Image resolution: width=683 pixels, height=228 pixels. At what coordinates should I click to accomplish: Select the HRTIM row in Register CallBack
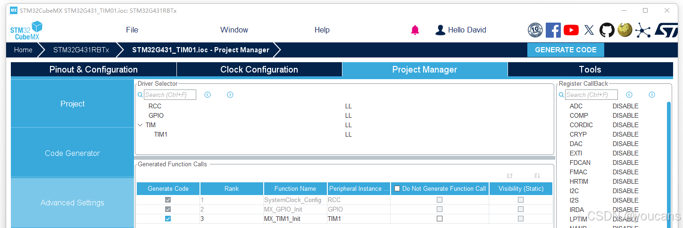613,181
